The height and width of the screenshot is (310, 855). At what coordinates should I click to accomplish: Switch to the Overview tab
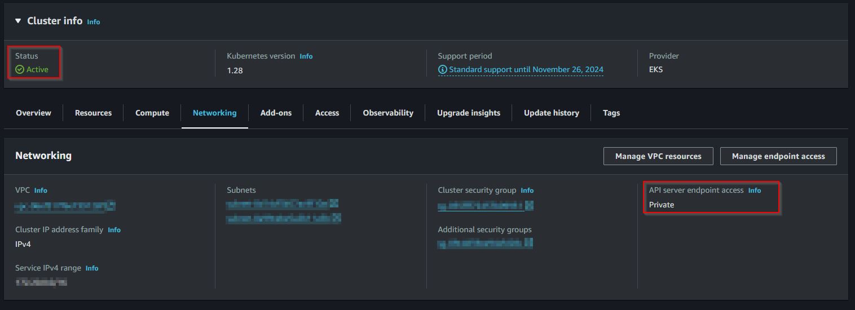pos(33,113)
